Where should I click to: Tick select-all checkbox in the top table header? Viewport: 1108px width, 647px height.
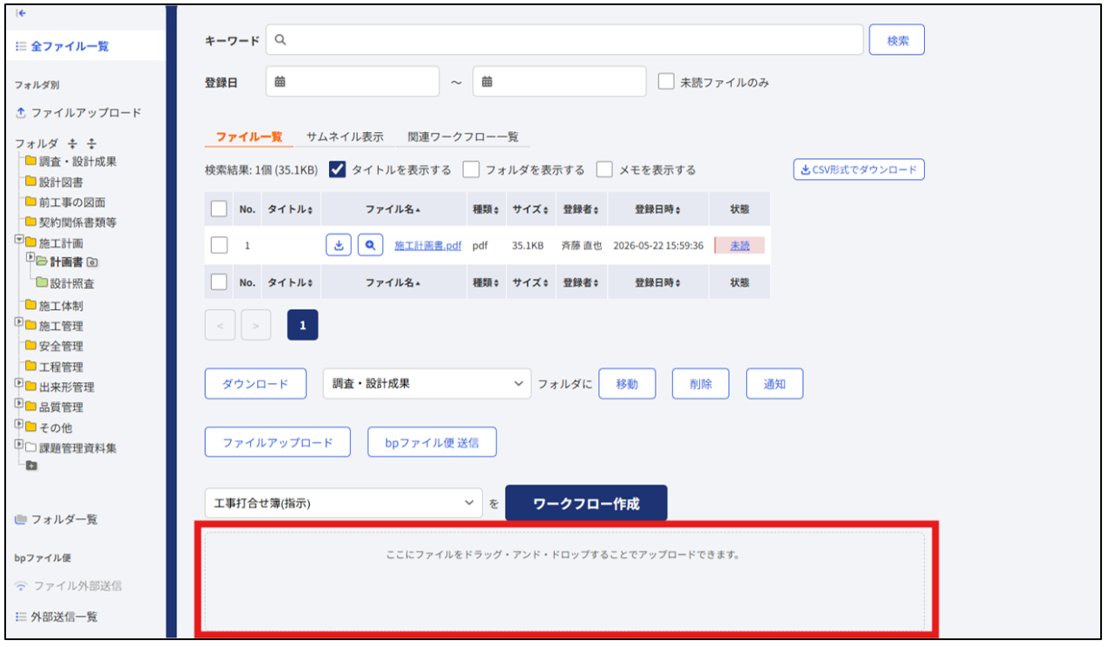tap(220, 209)
